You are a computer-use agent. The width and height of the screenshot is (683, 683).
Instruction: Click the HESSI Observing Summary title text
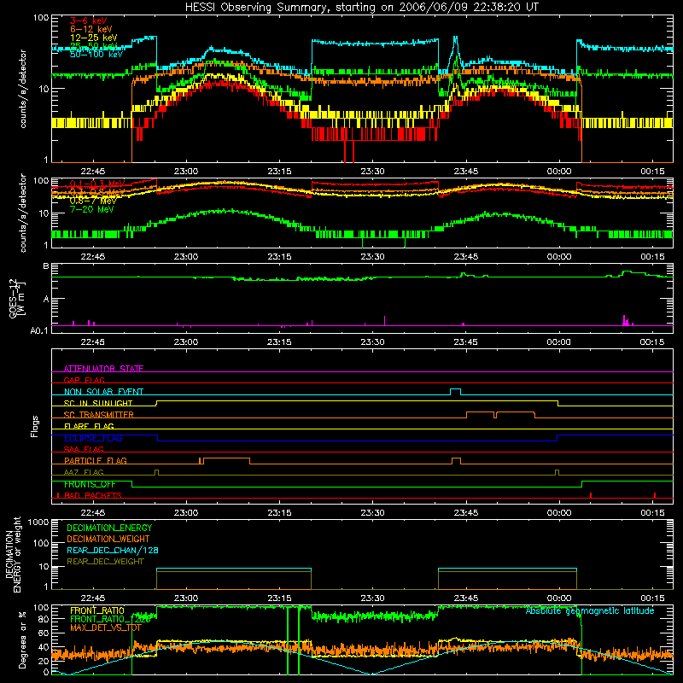(361, 7)
